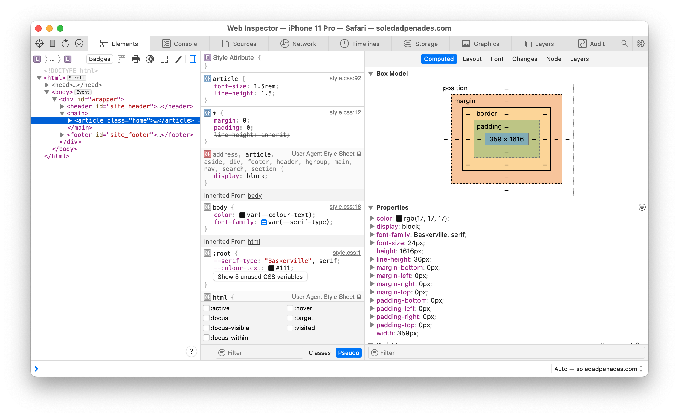This screenshot has width=679, height=417.
Task: Switch to the Layout tab
Action: coord(471,59)
